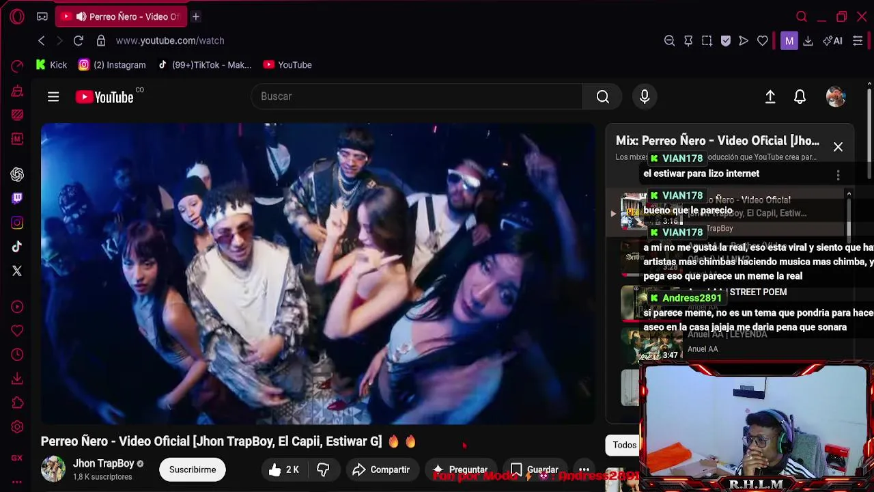
Task: Open Jhon TrapBoy channel name link
Action: (x=103, y=463)
